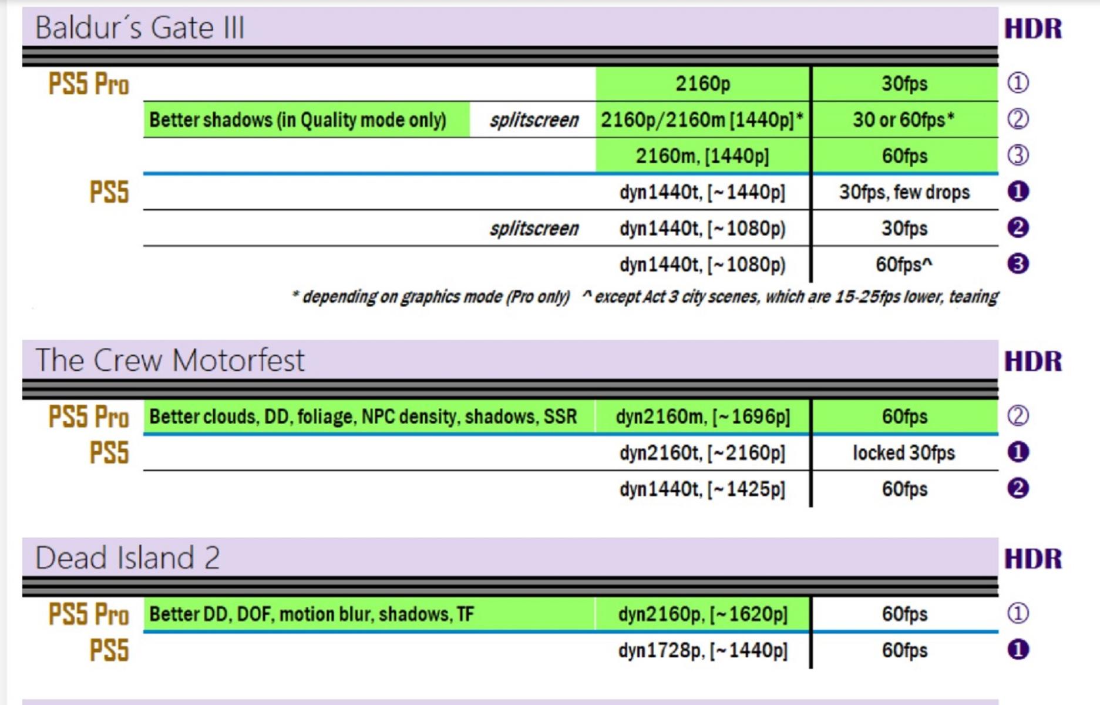Screen dimensions: 1100x705
Task: Select the '2160p' resolution cell under Baldur's Gate III
Action: (x=702, y=84)
